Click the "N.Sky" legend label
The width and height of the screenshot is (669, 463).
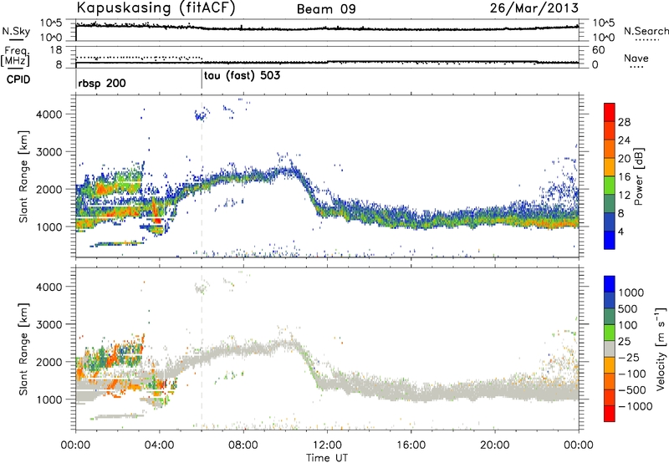16,31
